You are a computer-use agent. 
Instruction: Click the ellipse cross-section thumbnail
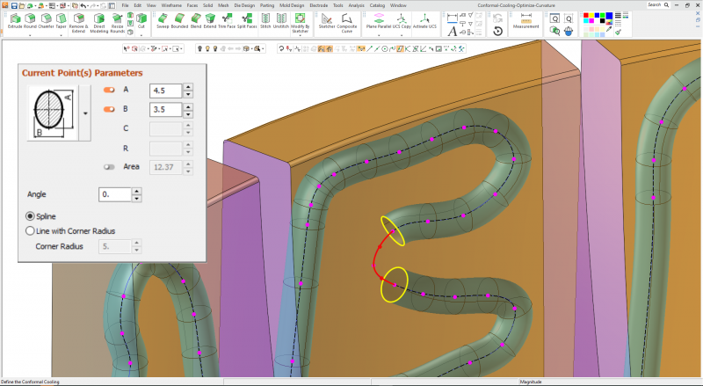[x=53, y=113]
